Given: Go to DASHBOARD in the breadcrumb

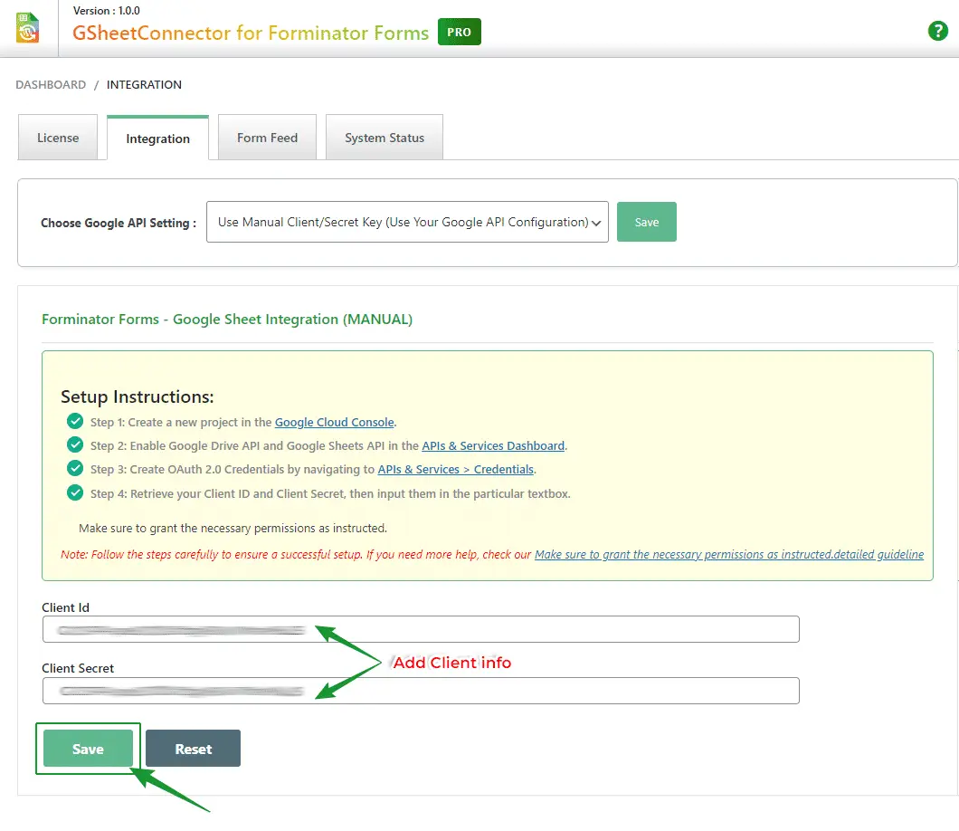Looking at the screenshot, I should coord(51,84).
